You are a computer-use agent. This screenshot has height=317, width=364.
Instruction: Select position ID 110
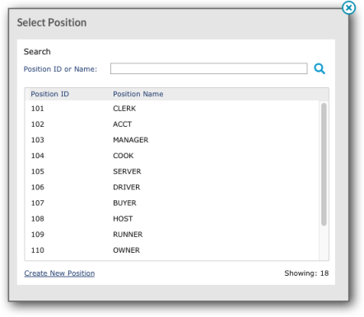37,250
